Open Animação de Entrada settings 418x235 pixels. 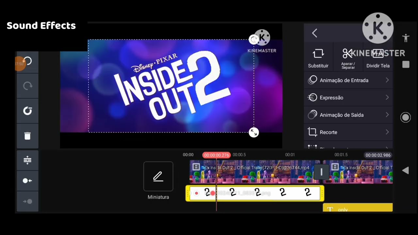(x=348, y=80)
